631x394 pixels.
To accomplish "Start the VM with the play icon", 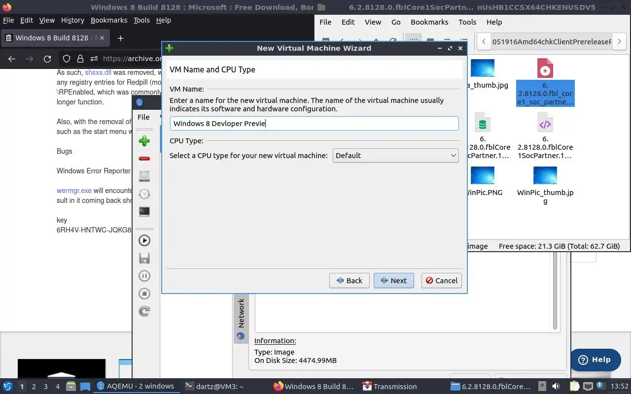I will click(144, 240).
